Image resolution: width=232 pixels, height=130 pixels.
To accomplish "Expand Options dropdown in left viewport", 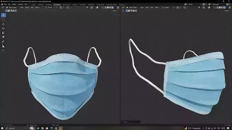I will 115,11.
